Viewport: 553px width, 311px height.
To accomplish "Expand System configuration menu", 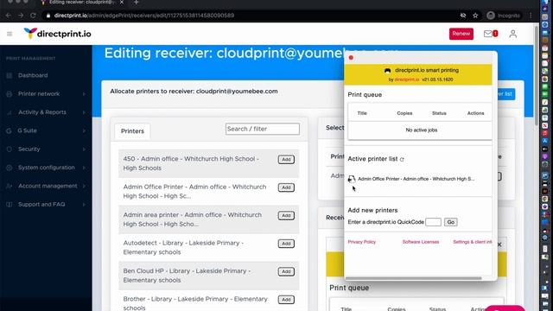I will tap(46, 168).
